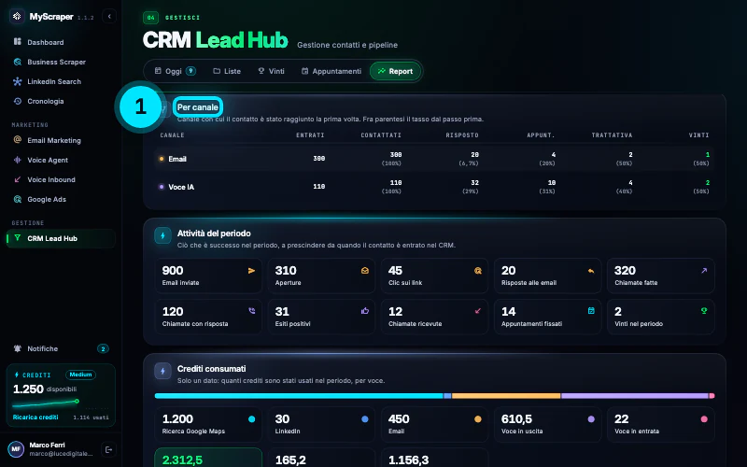Viewport: 747px width, 467px height.
Task: Click the pink dot on Voce in entrata card
Action: (704, 419)
